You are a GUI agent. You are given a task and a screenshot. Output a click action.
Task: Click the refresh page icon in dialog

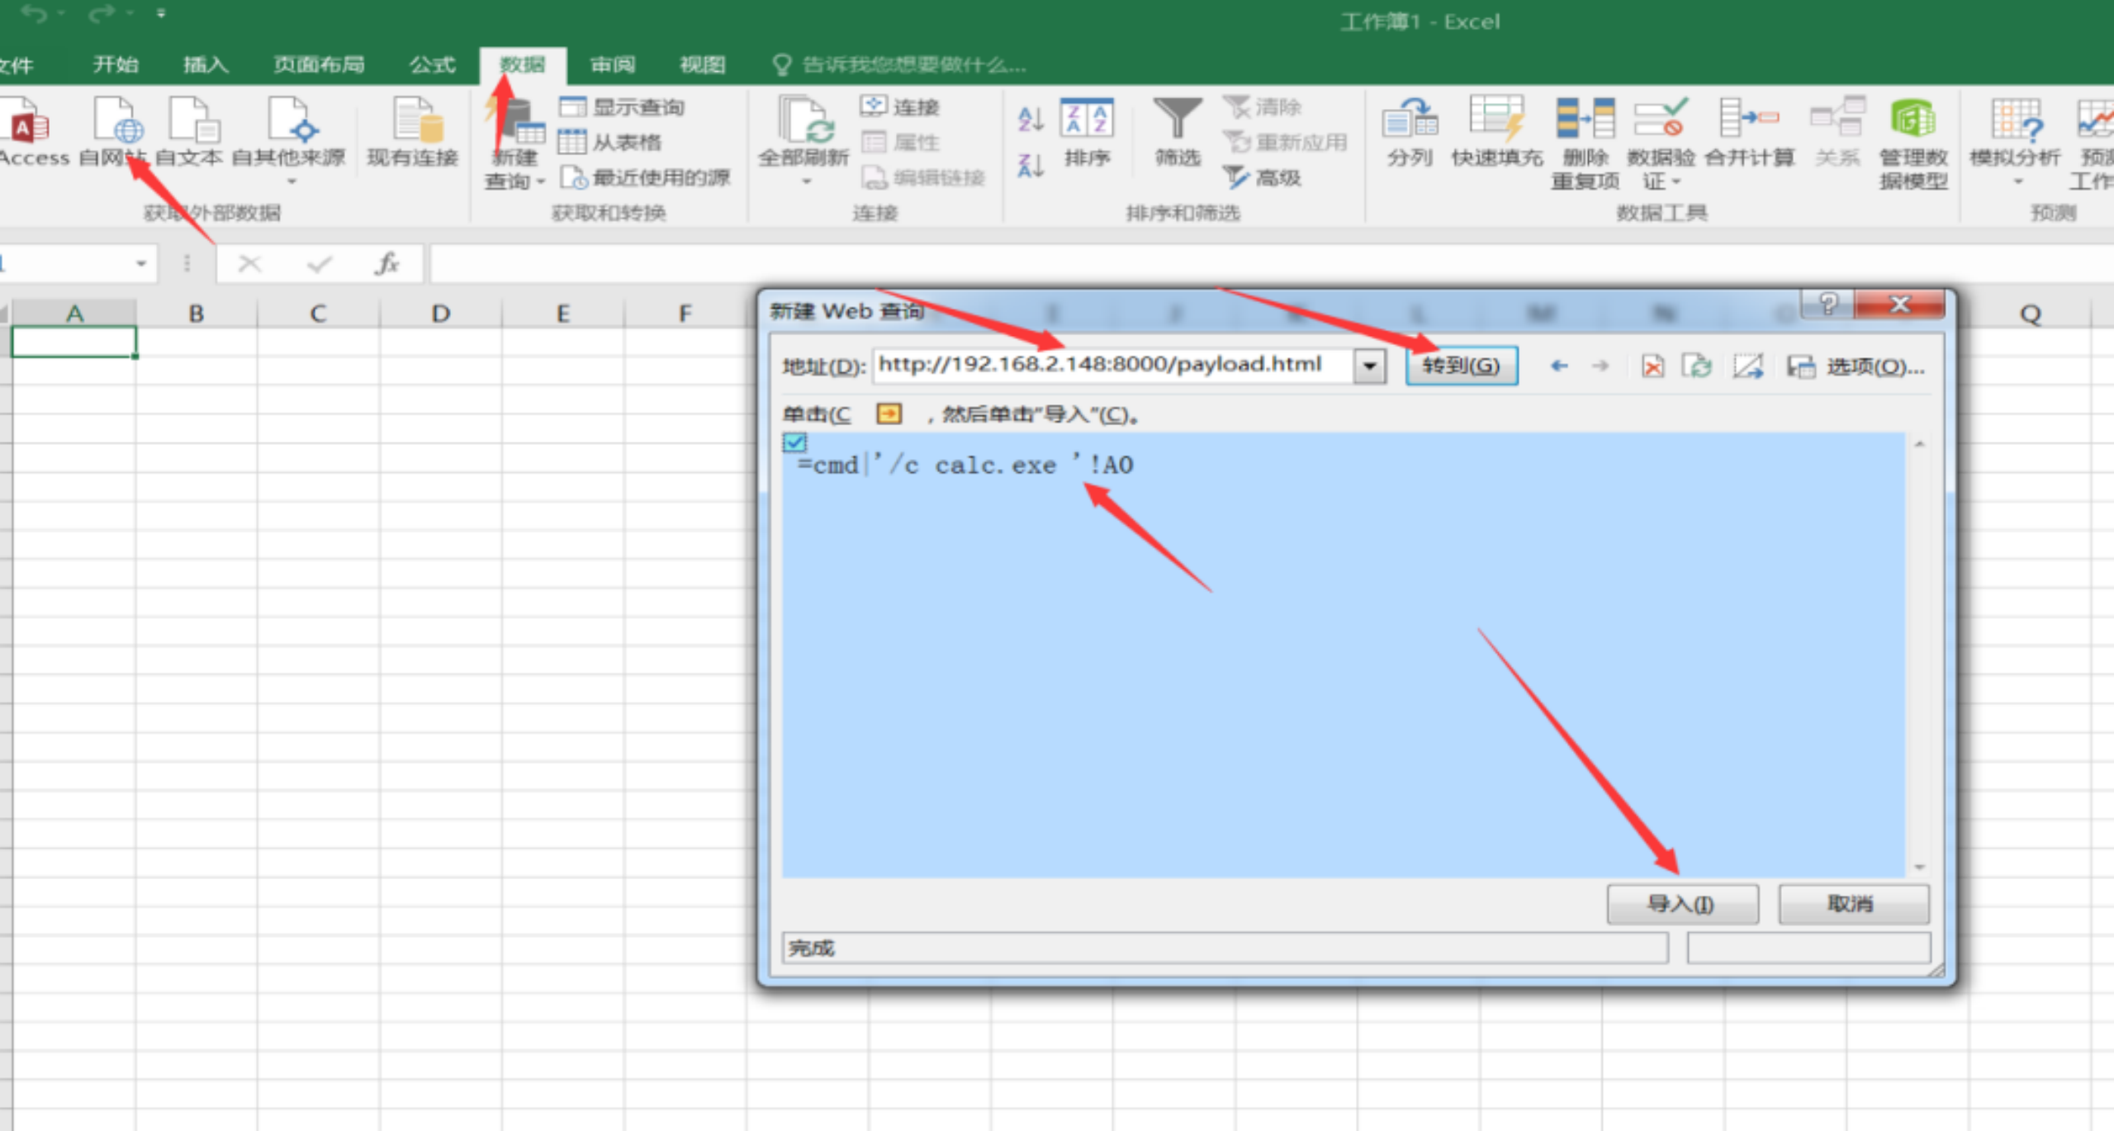[1698, 366]
